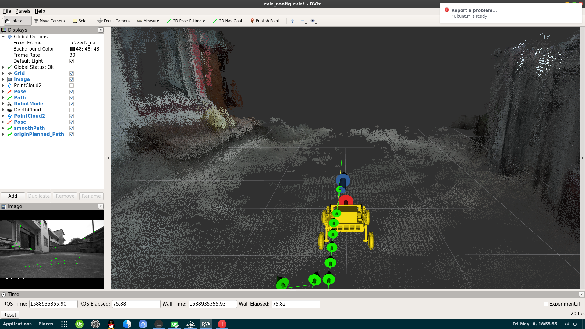Disable the RobotModel checkbox
This screenshot has width=585, height=329.
coord(72,104)
